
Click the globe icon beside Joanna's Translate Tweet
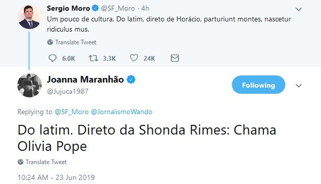pos(20,162)
